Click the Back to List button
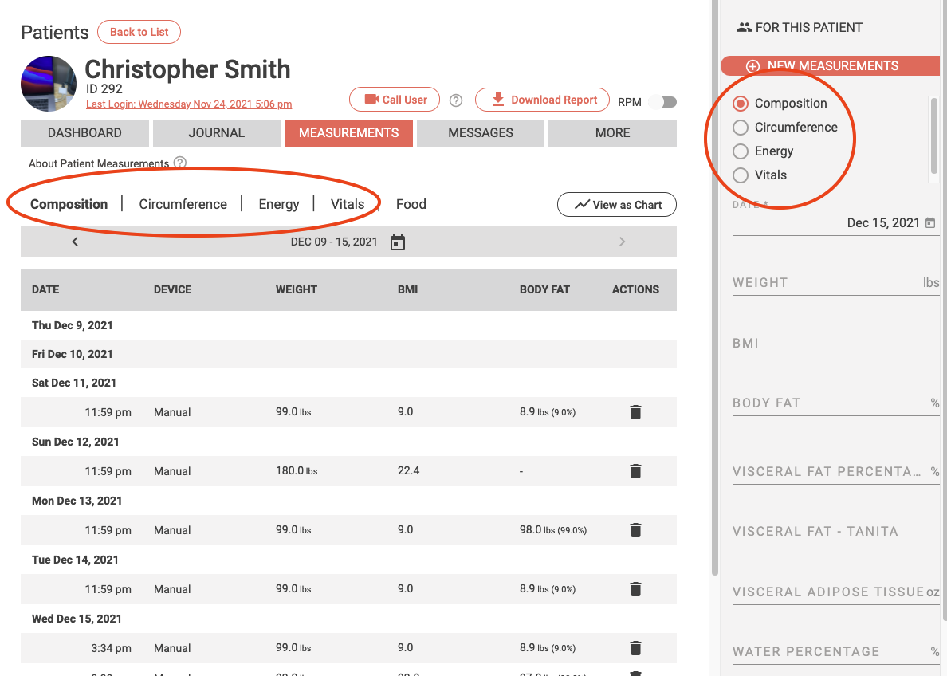947x676 pixels. click(x=139, y=32)
